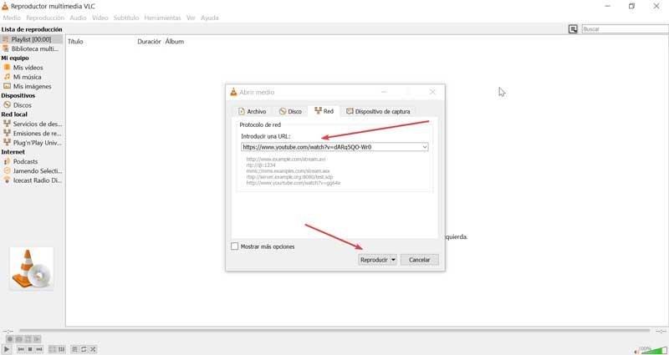This screenshot has height=355, width=669.
Task: Toggle fullscreen video icon in bottom toolbar
Action: [x=53, y=349]
